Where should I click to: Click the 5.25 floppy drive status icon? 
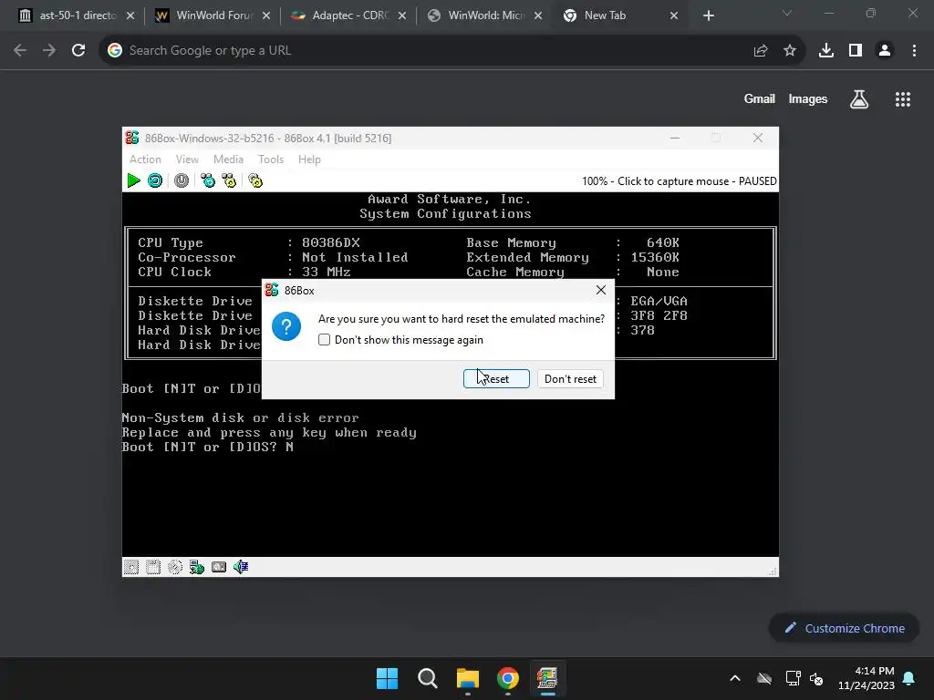tap(131, 567)
